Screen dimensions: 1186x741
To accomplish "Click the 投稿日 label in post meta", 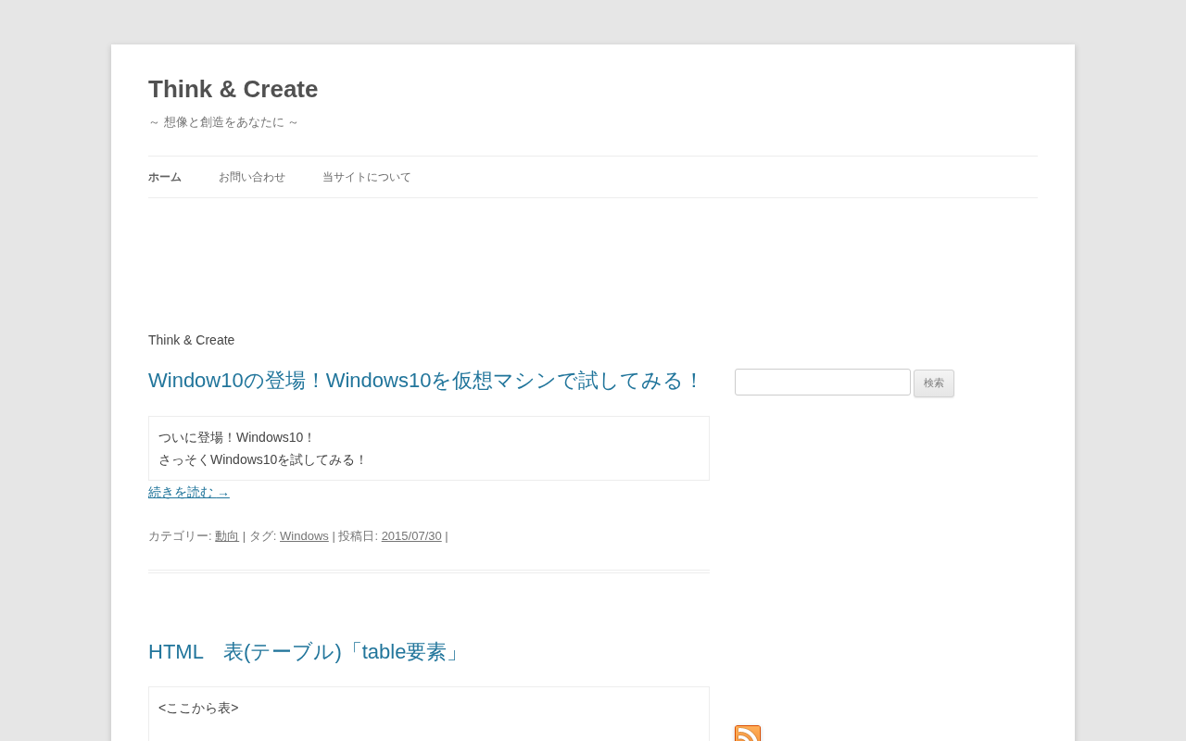I will 358,536.
